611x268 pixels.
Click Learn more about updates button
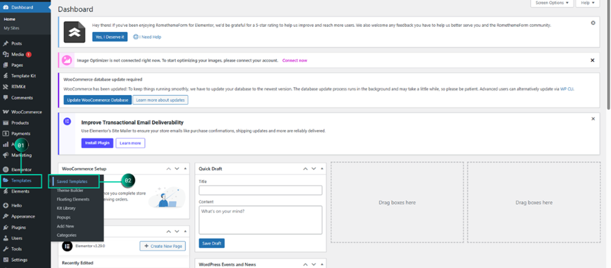[160, 100]
